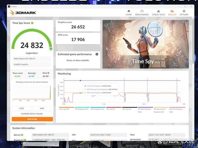The height and width of the screenshot is (148, 198).
Task: Click the LOAD button
Action: [21, 108]
